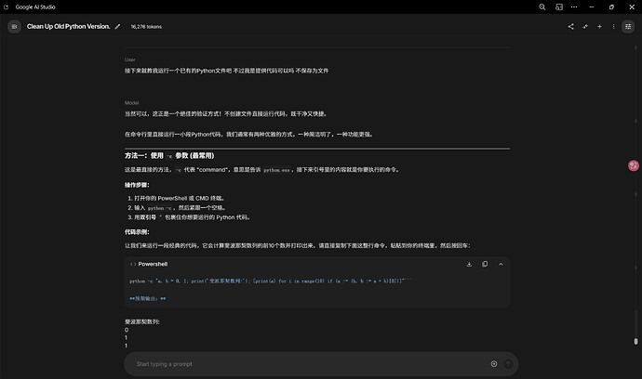Select chat title 'Clean Up Old Python Version.'
642x379 pixels.
click(68, 27)
